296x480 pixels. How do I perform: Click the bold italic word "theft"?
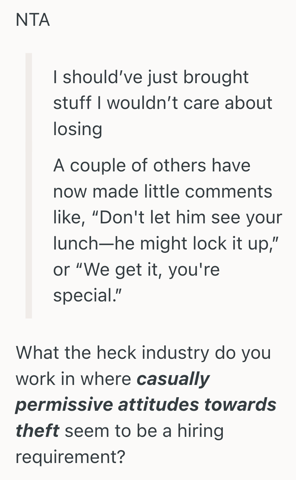tap(37, 431)
